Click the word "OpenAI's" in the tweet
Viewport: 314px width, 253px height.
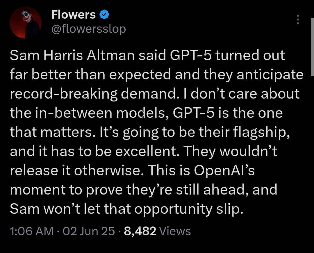(x=224, y=171)
